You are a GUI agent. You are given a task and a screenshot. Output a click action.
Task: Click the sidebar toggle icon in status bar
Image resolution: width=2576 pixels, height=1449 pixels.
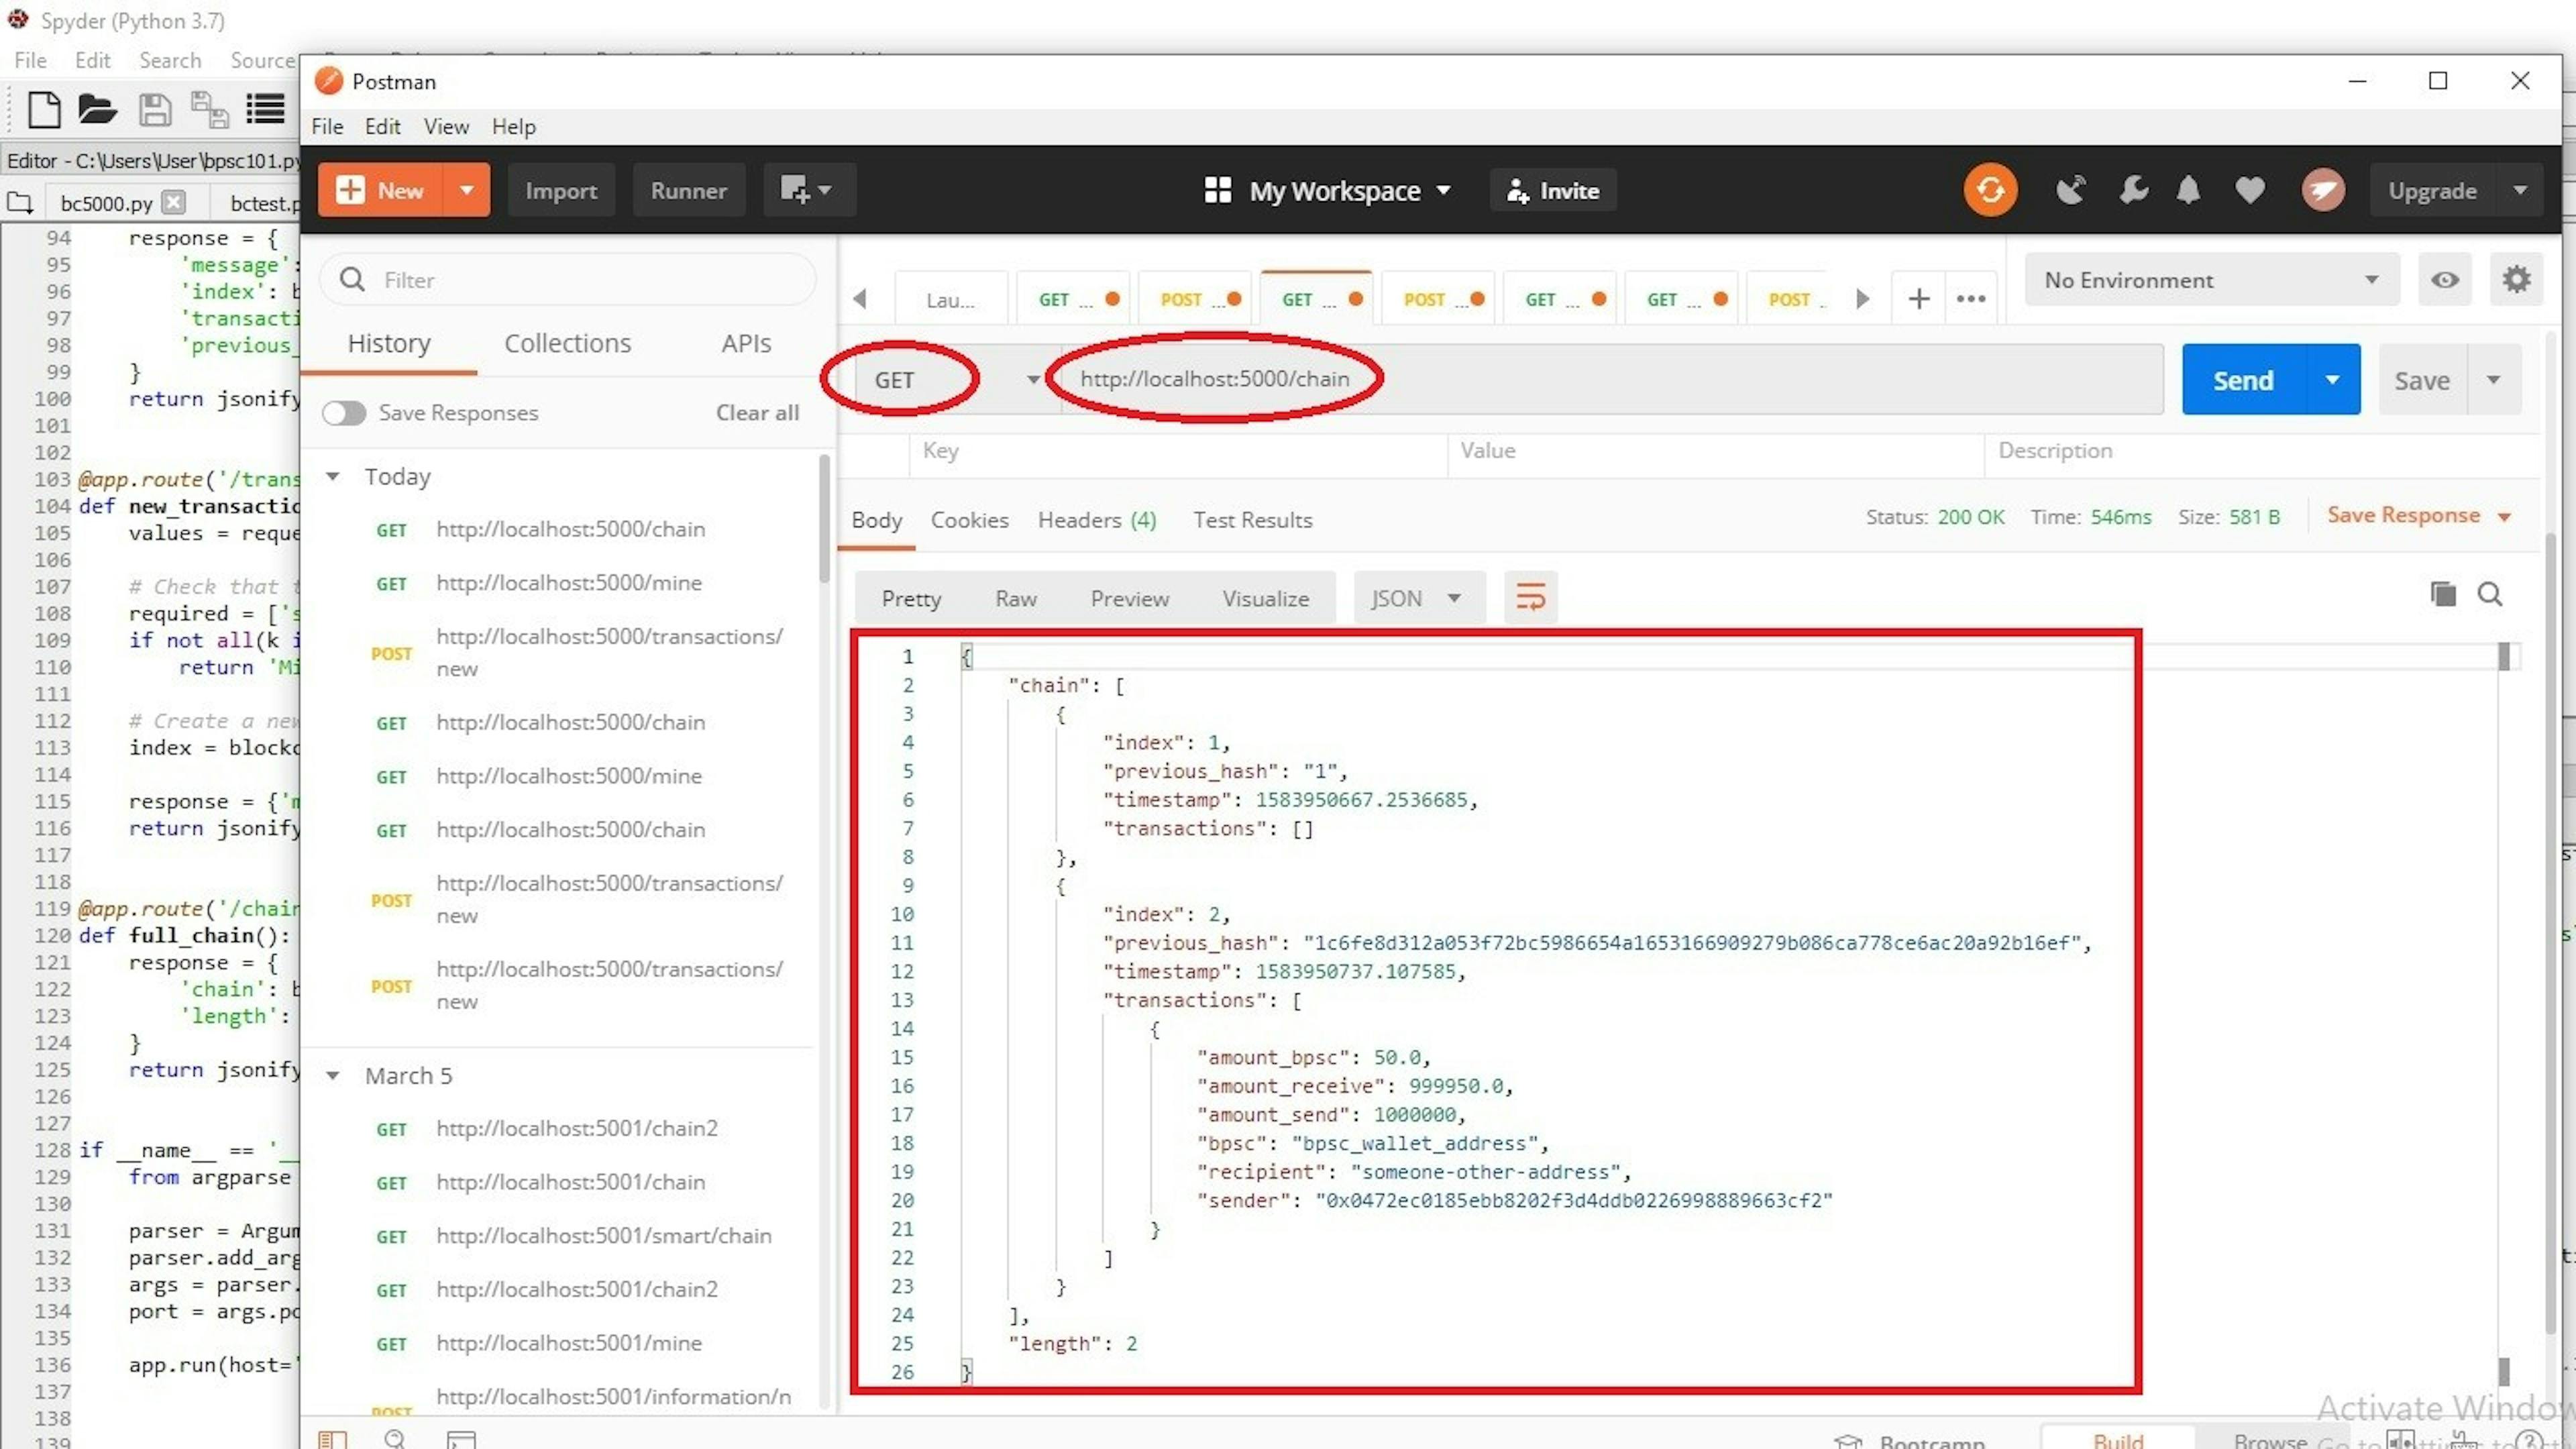click(x=332, y=1439)
